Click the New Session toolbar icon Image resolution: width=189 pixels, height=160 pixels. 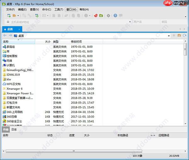tap(9, 16)
